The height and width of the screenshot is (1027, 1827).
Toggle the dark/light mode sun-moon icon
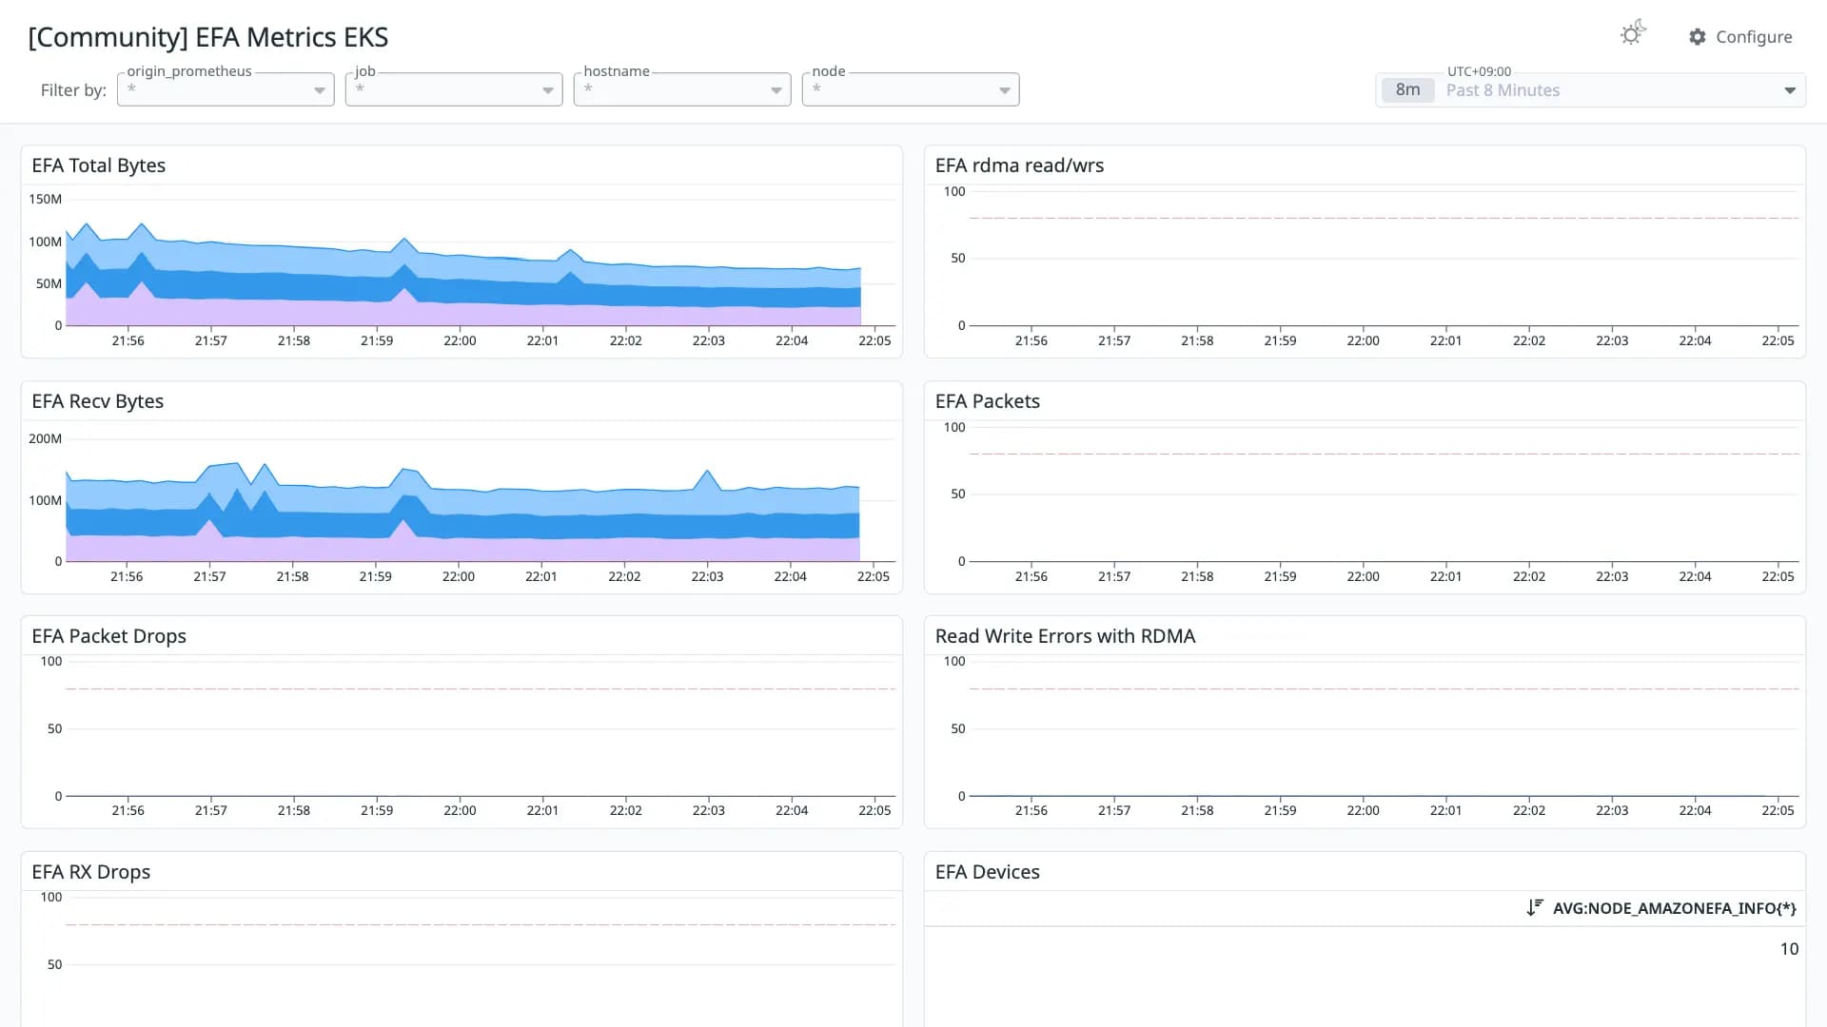(x=1633, y=34)
